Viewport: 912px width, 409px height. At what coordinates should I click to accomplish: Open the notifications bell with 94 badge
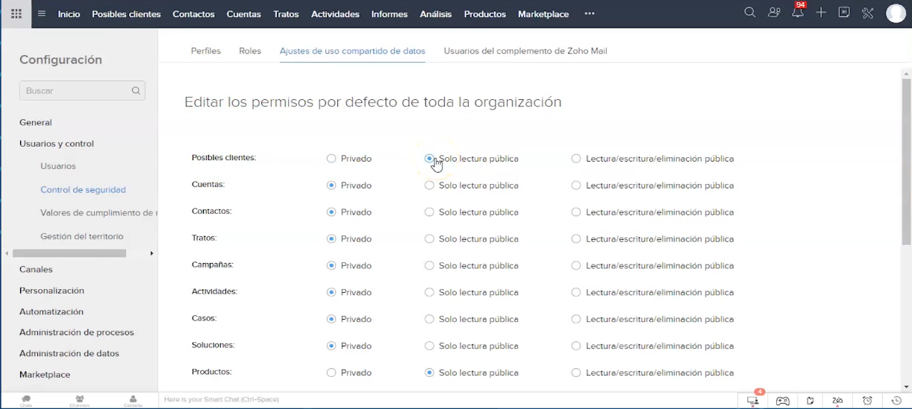[798, 11]
